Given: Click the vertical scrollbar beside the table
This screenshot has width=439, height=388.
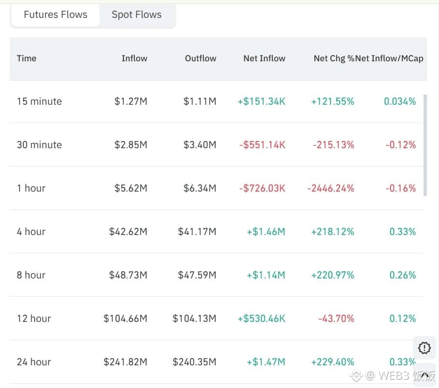Looking at the screenshot, I should [425, 145].
